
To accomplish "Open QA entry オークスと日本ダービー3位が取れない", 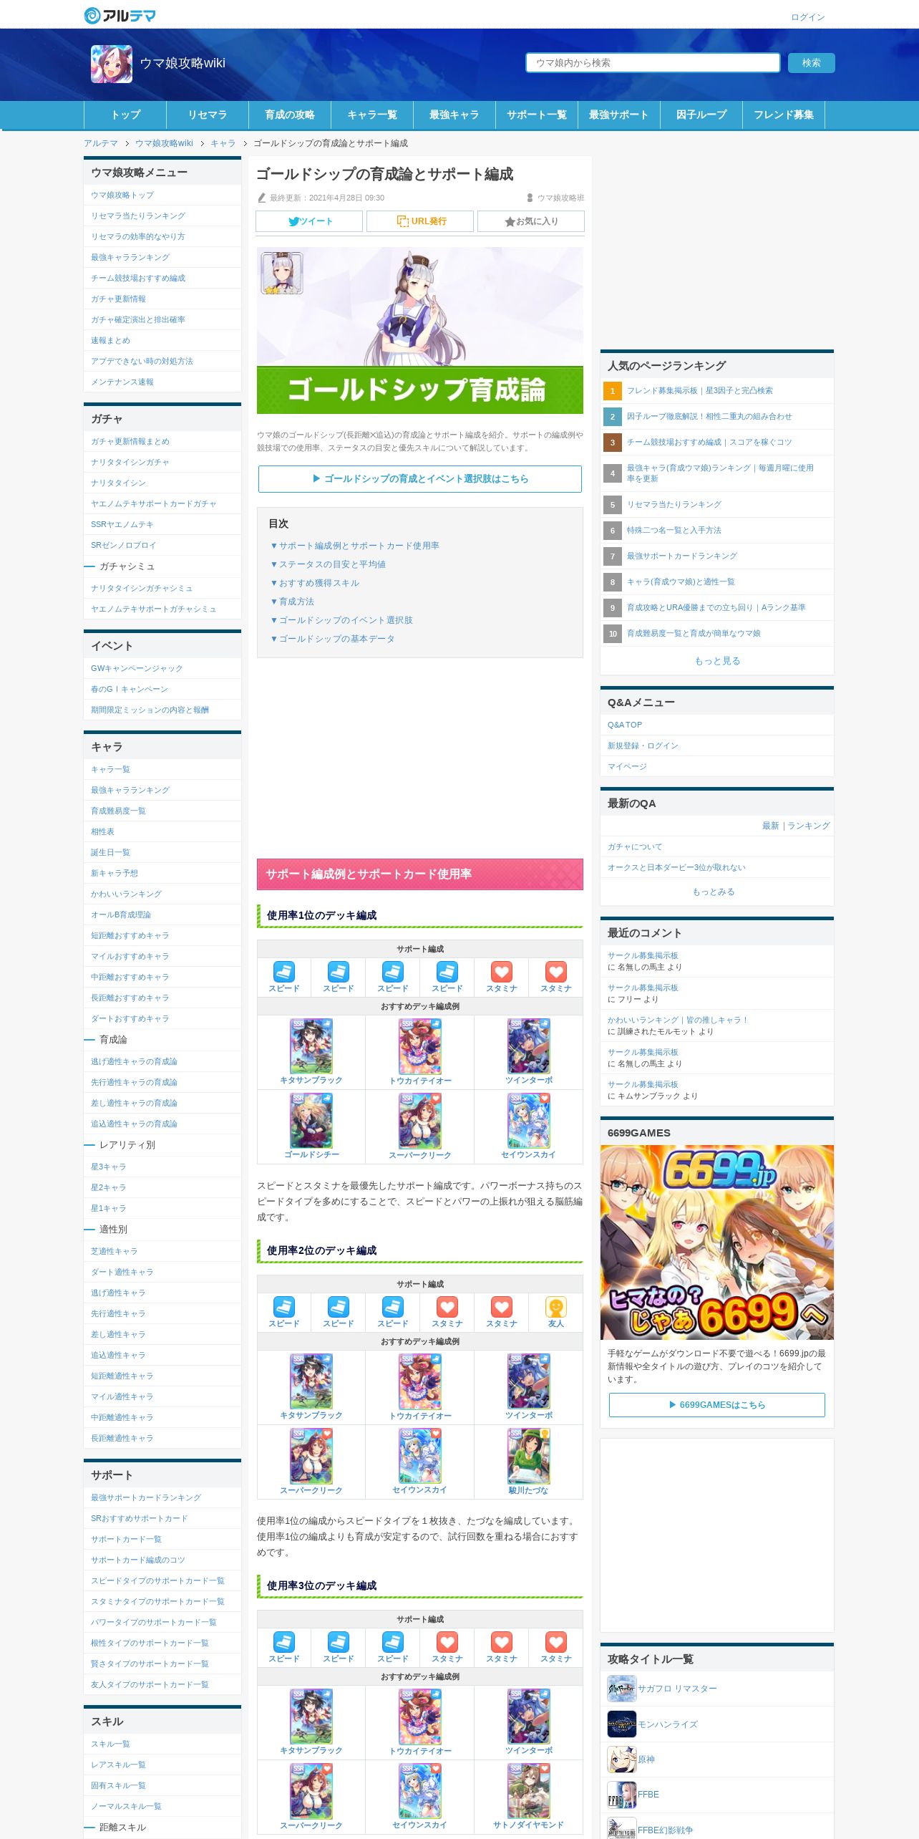I will click(676, 867).
